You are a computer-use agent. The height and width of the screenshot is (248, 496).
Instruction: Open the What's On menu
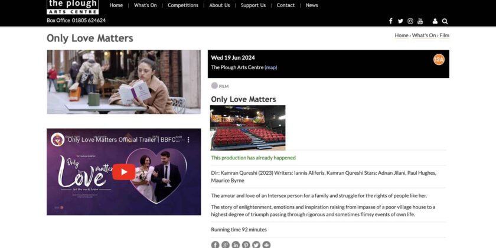pos(145,5)
